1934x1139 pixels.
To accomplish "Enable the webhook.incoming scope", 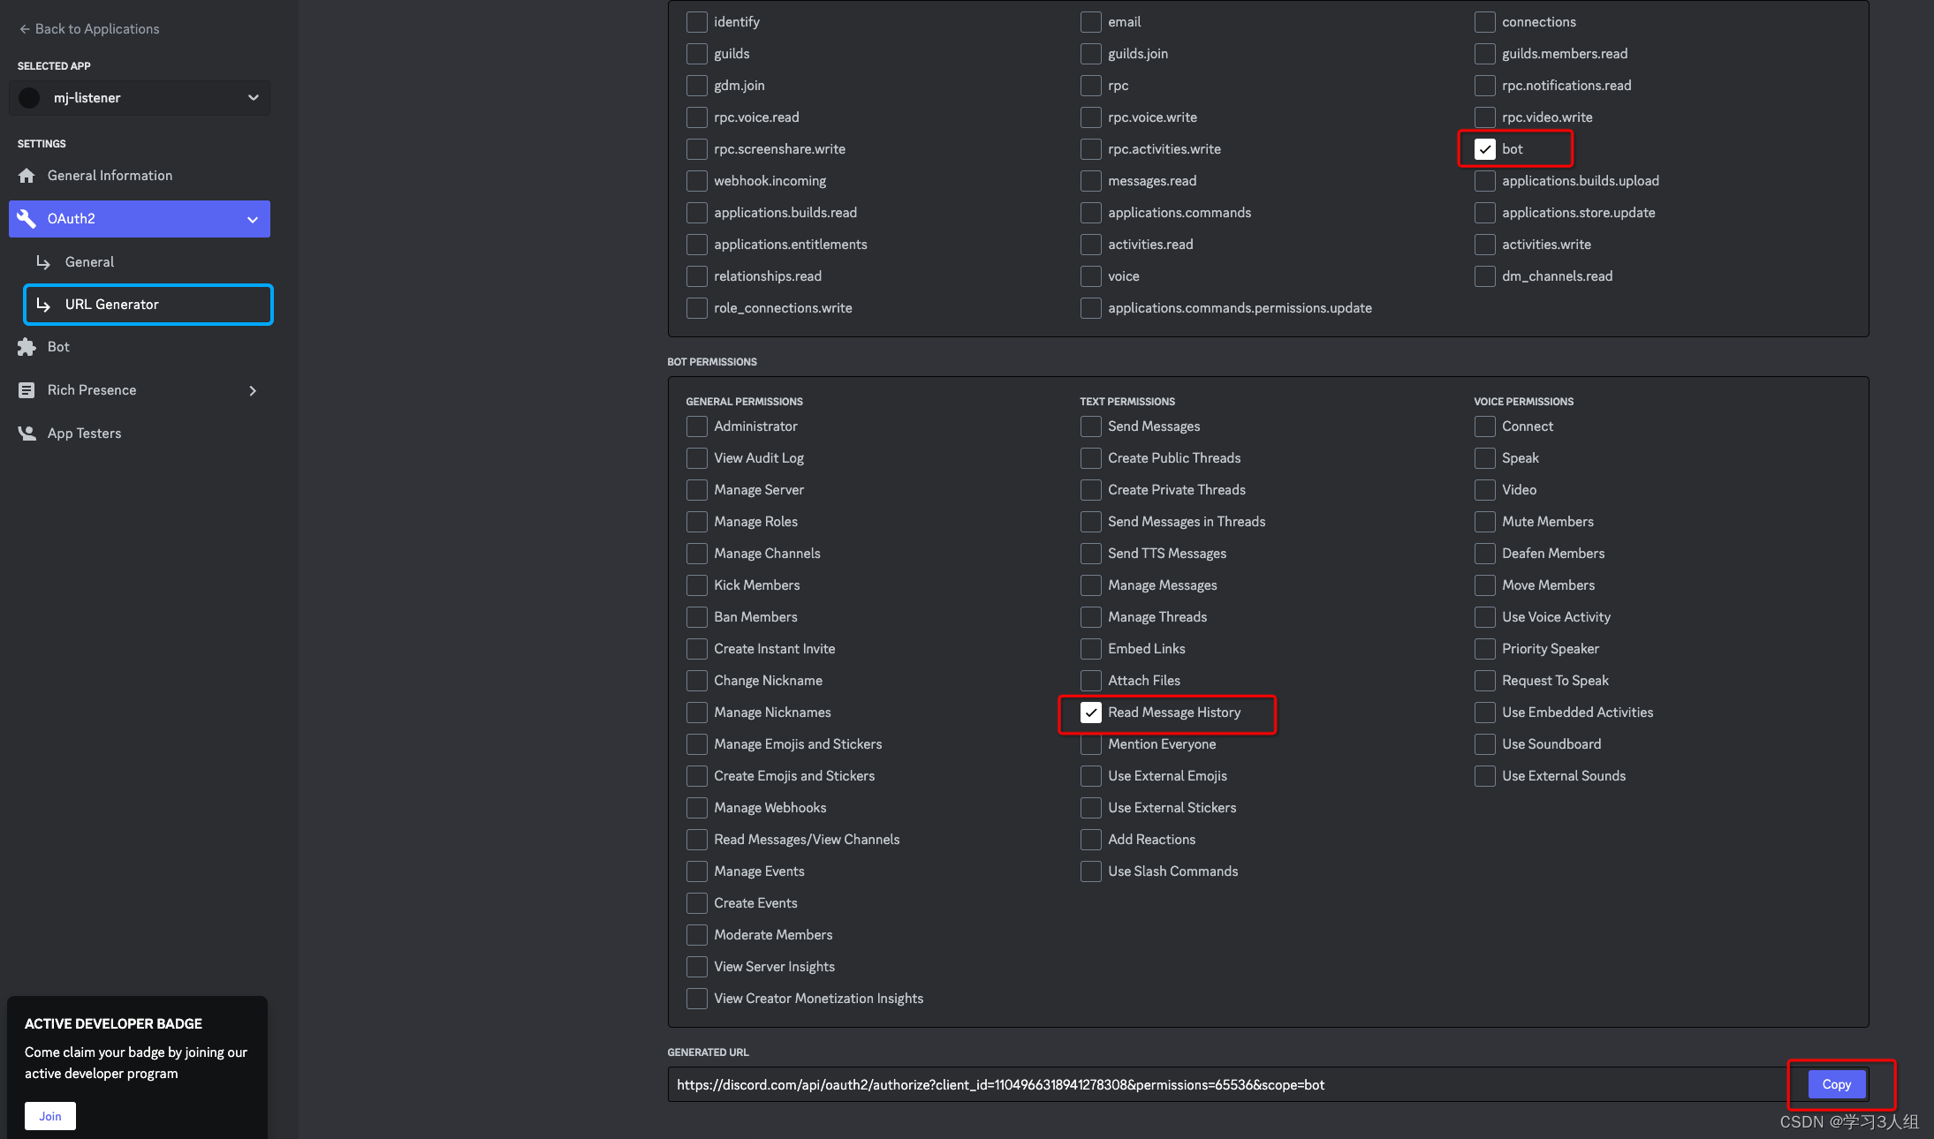I will [696, 181].
